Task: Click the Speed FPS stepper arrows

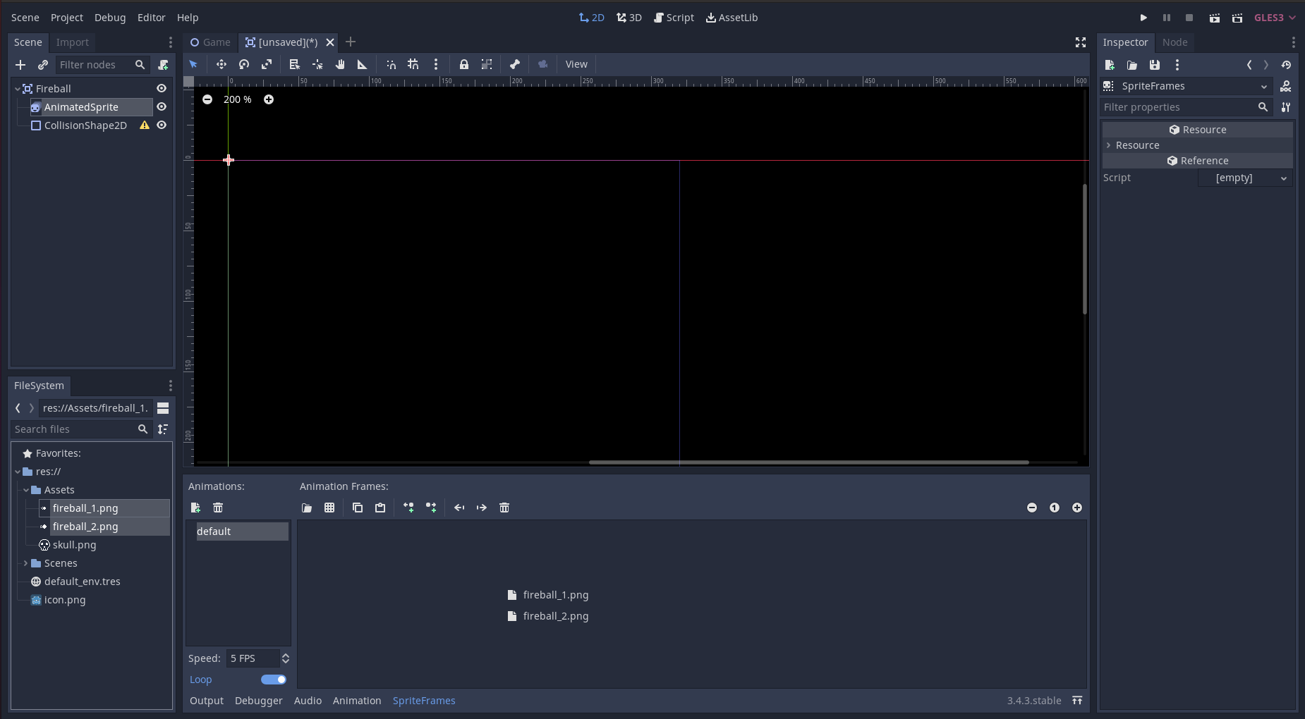Action: (x=286, y=658)
